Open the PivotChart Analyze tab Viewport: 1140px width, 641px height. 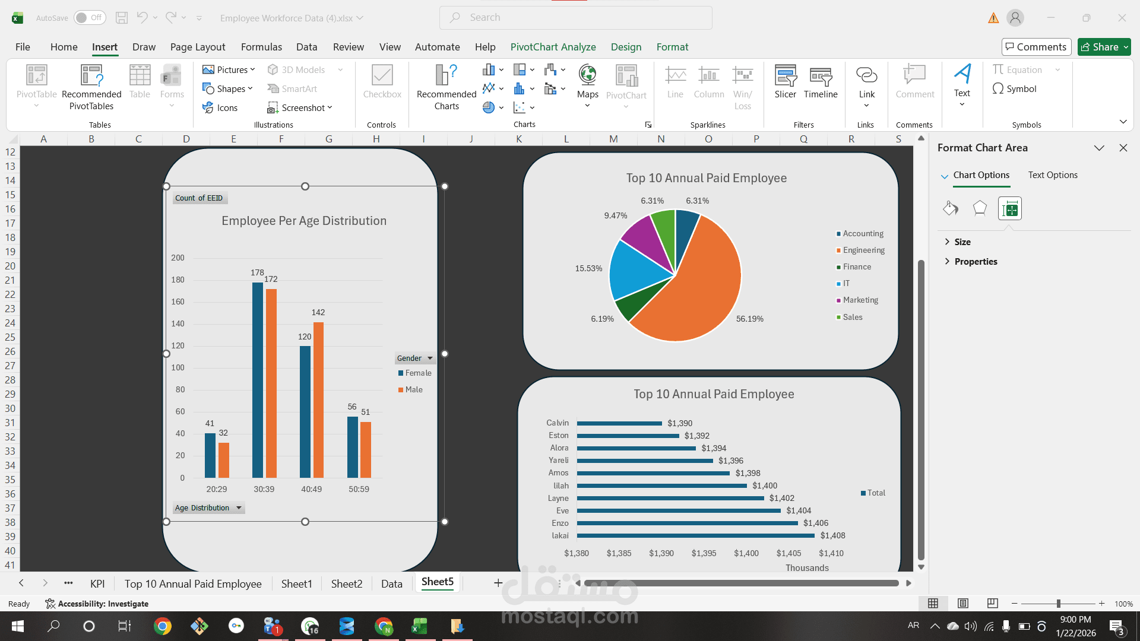(553, 47)
